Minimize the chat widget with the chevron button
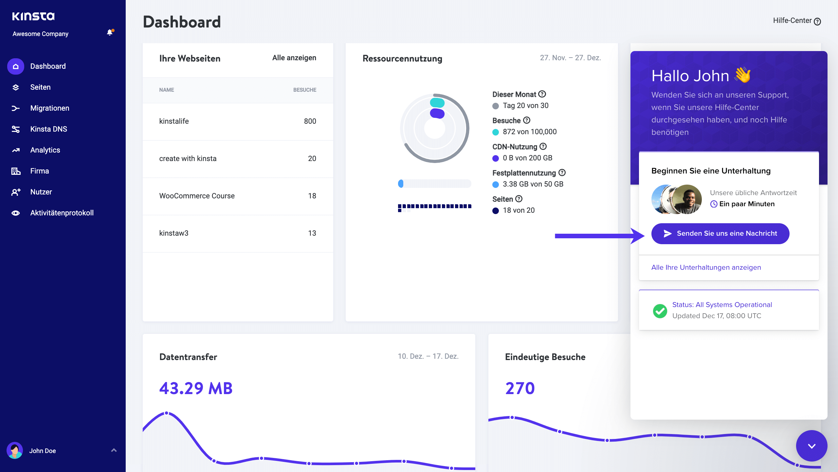This screenshot has height=472, width=838. (x=812, y=445)
